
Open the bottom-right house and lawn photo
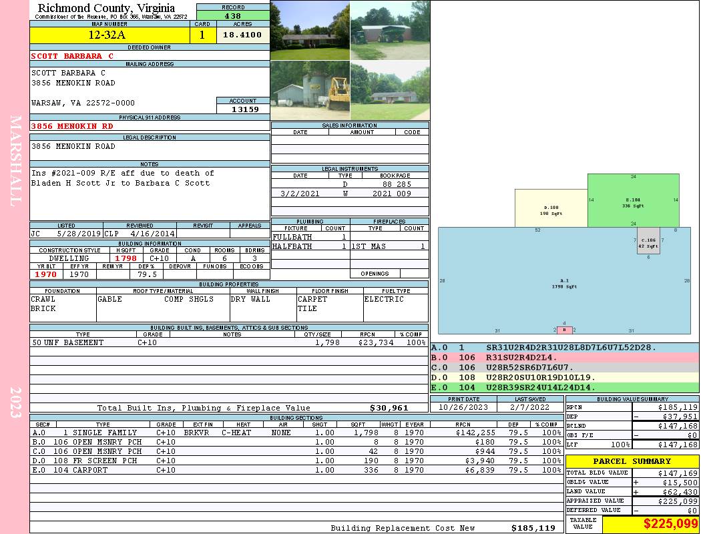point(389,90)
